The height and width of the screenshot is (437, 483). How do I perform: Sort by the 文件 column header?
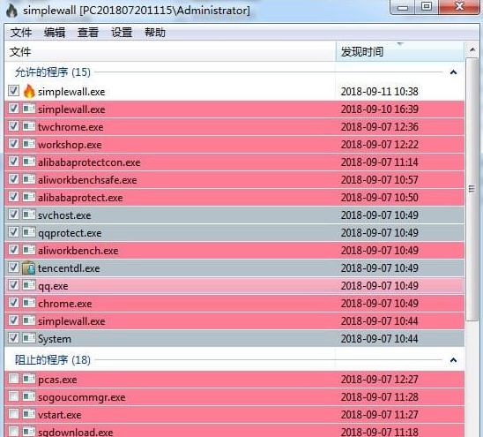(170, 51)
